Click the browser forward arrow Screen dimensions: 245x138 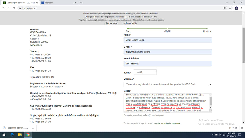tap(9, 8)
